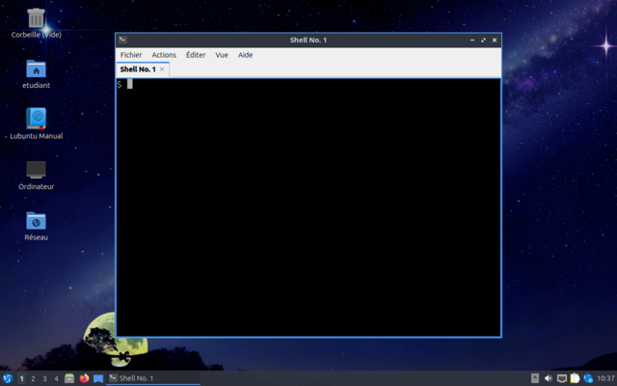Screen dimensions: 617x386
Task: Click the show desktop icon in taskbar
Action: 98,378
